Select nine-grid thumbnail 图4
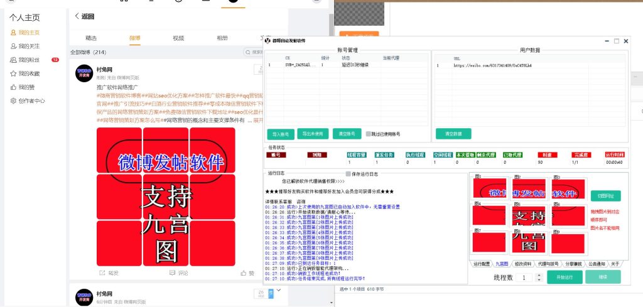643x307 pixels. (489, 215)
